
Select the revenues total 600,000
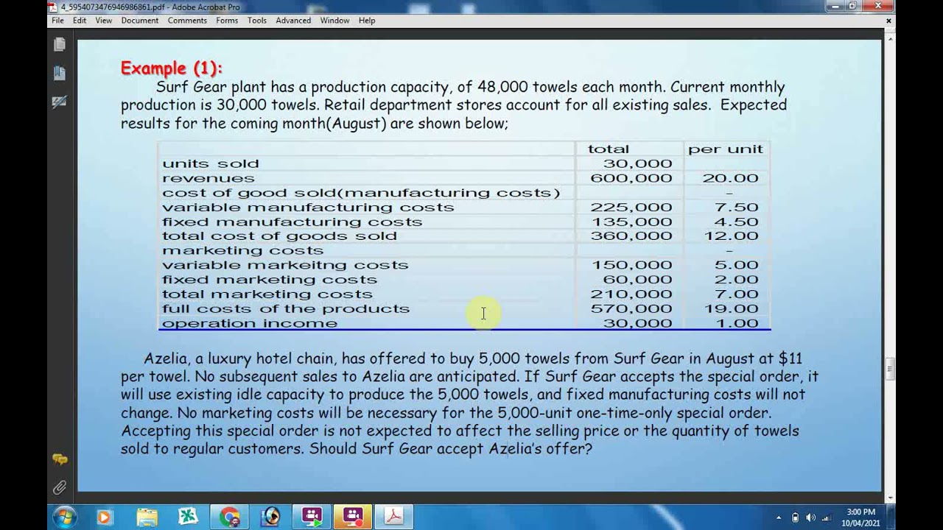click(x=631, y=178)
